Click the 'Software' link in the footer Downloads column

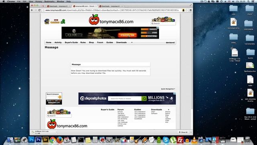[154, 114]
